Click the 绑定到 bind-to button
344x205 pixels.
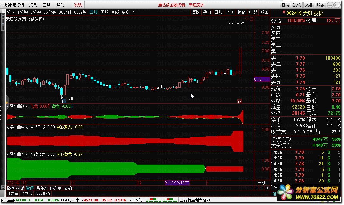[56, 188]
